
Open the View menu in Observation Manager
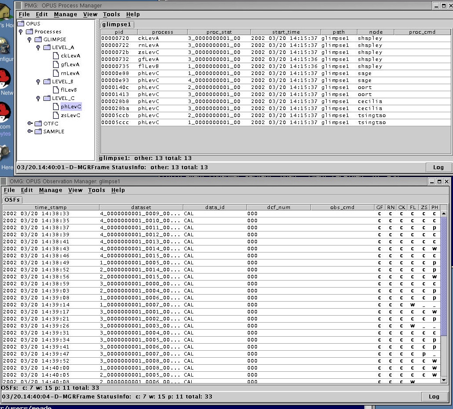(75, 190)
